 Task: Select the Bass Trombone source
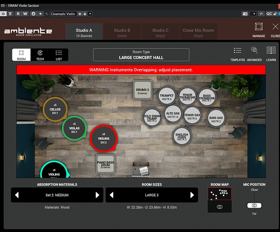(207, 97)
